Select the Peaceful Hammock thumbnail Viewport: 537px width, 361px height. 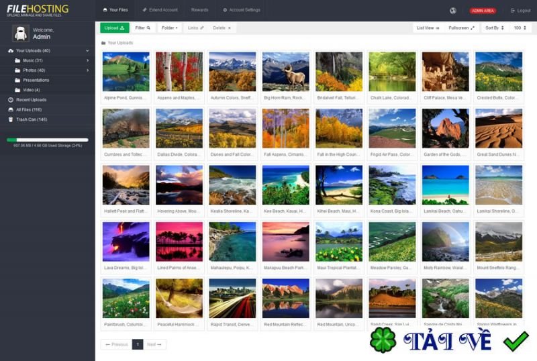(x=179, y=299)
